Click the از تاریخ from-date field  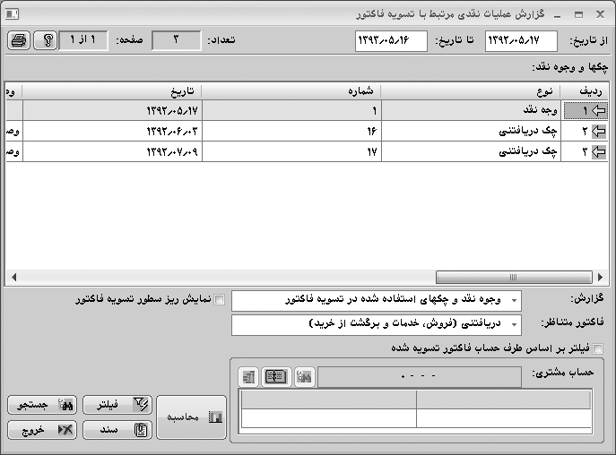[x=520, y=41]
